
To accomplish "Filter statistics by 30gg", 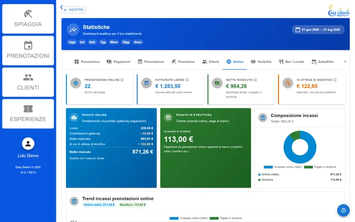I will coord(126,42).
